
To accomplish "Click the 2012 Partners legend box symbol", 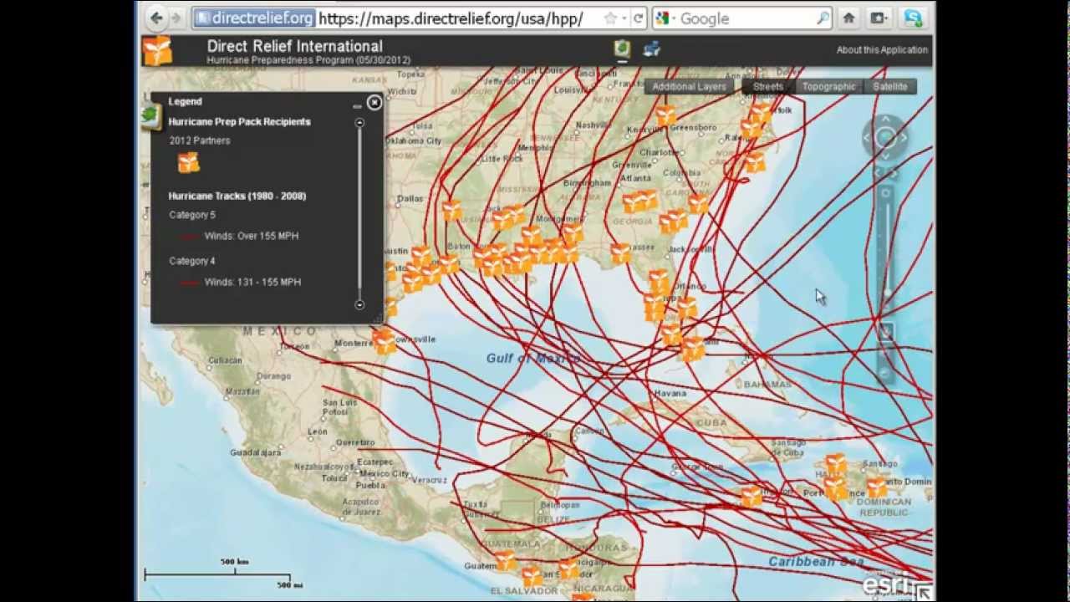I will [189, 163].
